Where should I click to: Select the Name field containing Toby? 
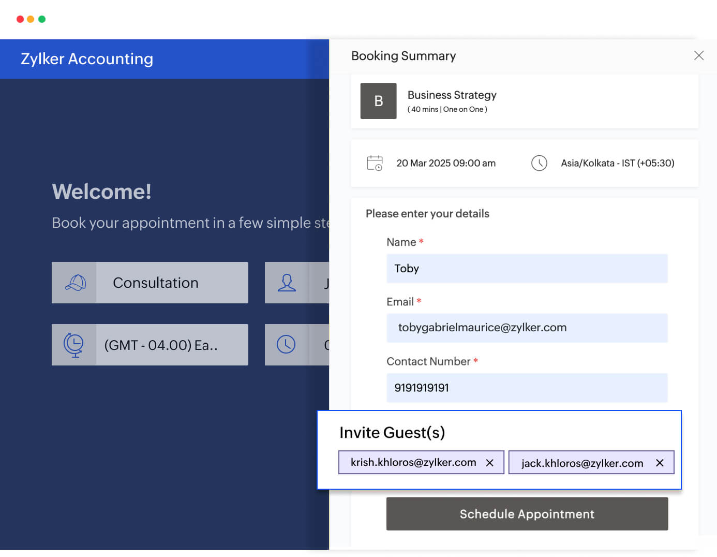(527, 268)
